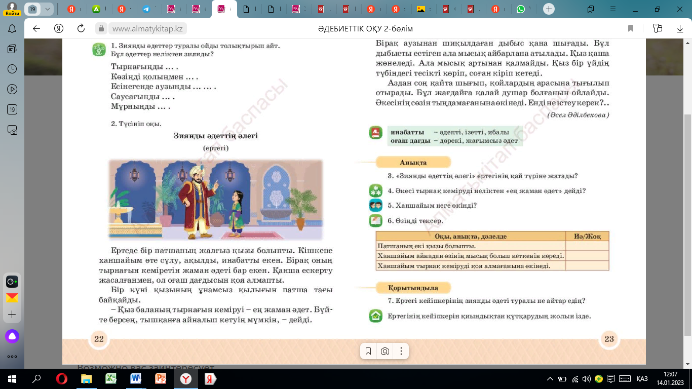Click the 'Қорытындыла' section label
This screenshot has width=692, height=389.
pos(413,288)
